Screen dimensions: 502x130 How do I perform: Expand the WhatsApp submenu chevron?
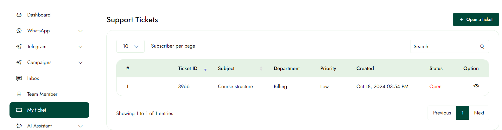[80, 31]
